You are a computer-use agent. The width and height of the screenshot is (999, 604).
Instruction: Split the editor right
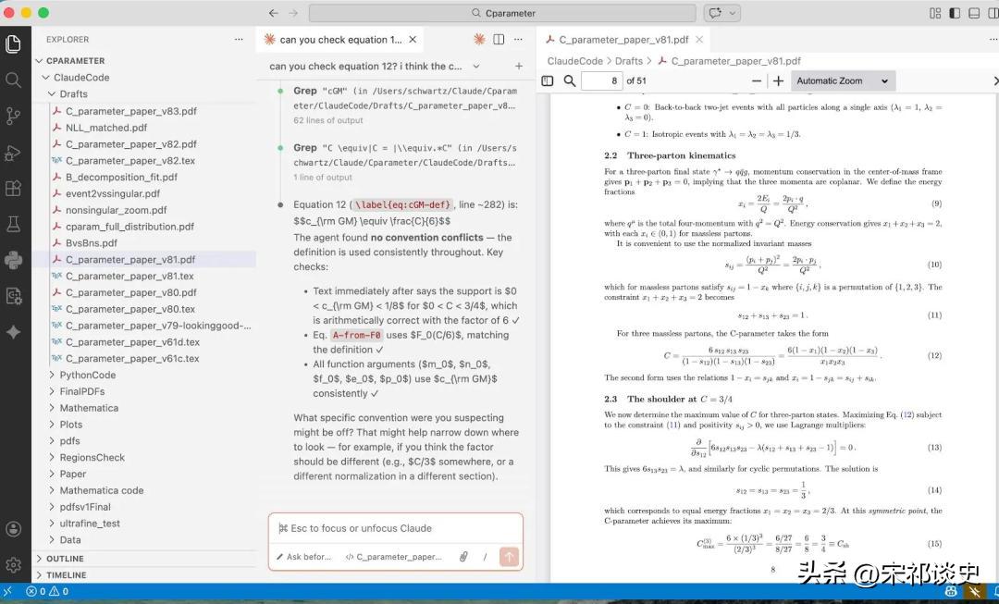(x=499, y=40)
